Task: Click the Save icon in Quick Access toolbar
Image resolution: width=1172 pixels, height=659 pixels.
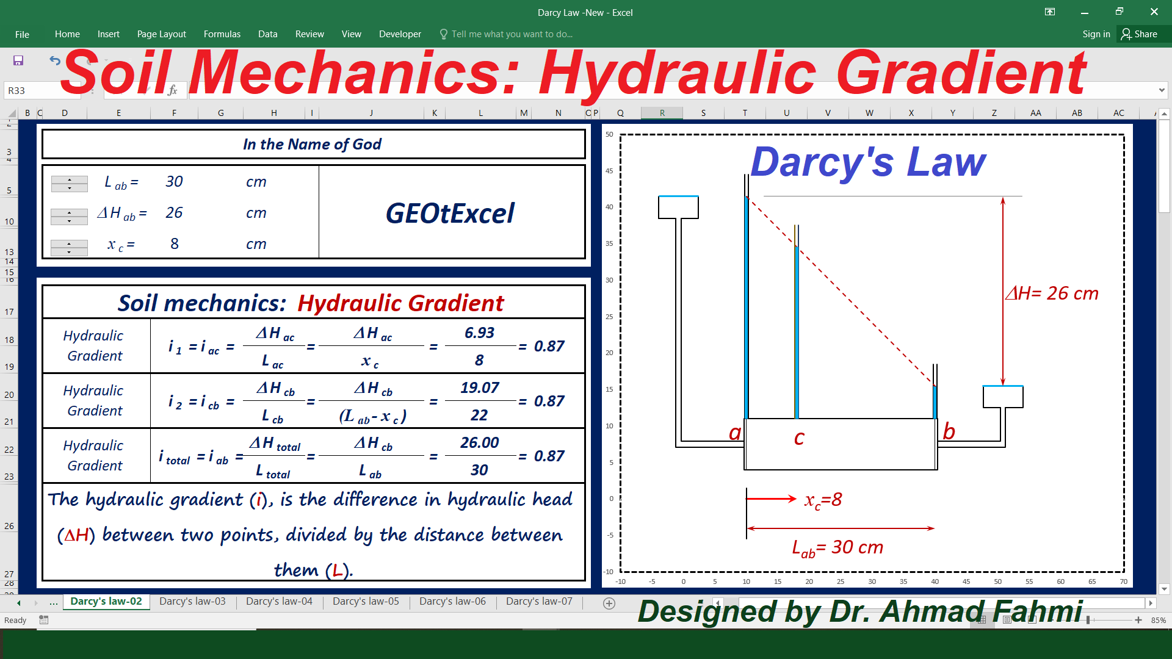Action: click(18, 60)
